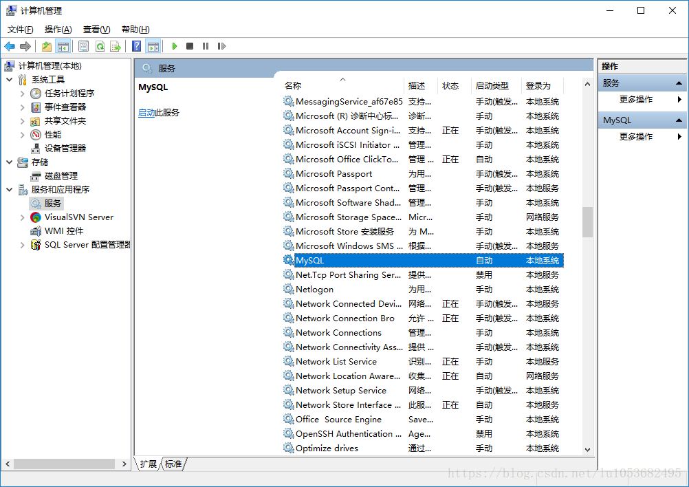Pause the service with pause icon

coord(205,46)
